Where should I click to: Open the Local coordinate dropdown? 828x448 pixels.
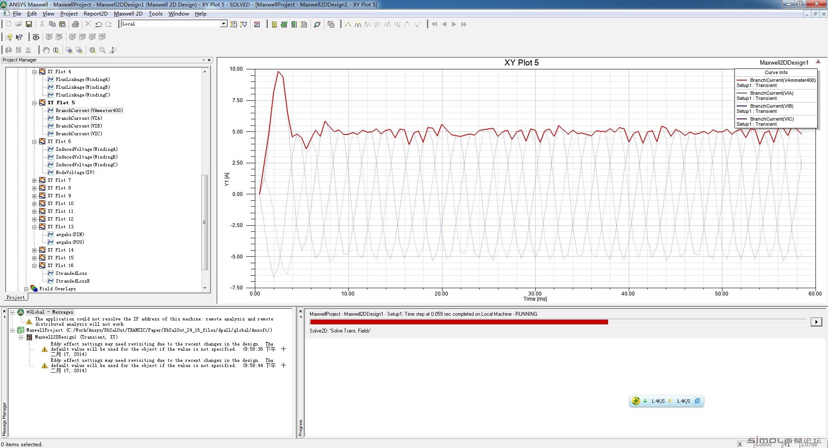point(224,24)
